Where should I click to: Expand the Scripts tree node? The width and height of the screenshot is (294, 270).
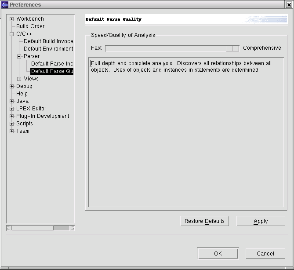[x=12, y=124]
